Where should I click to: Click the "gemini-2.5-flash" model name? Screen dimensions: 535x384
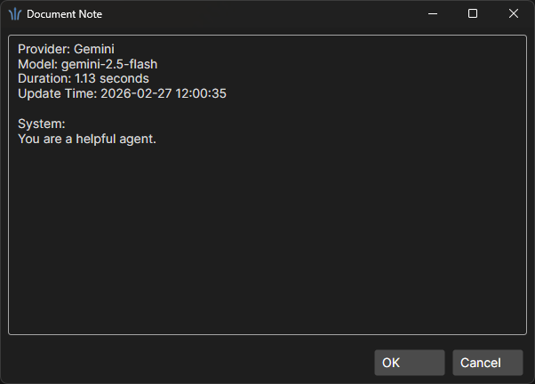click(x=109, y=64)
